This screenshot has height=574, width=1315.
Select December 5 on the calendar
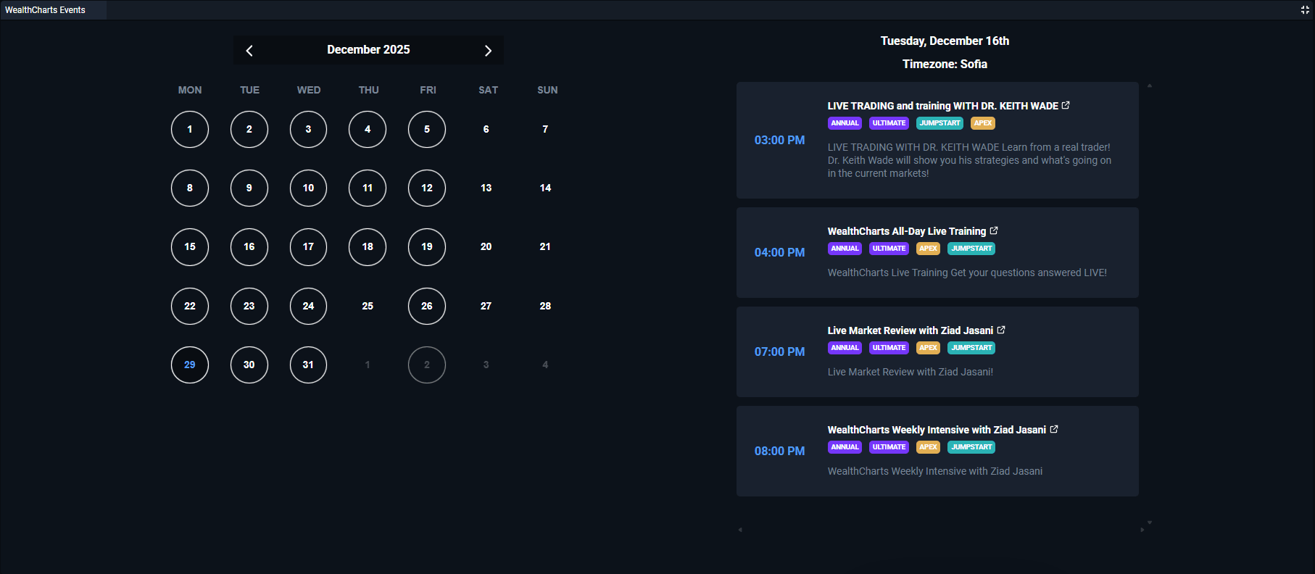[427, 129]
